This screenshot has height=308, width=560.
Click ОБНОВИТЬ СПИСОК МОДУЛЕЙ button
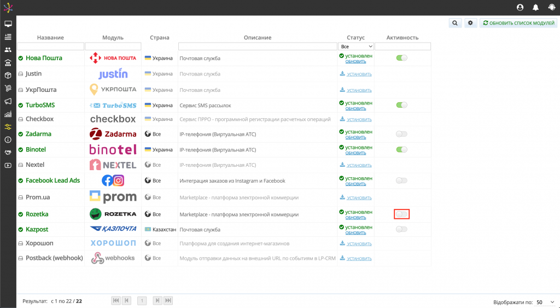(518, 23)
